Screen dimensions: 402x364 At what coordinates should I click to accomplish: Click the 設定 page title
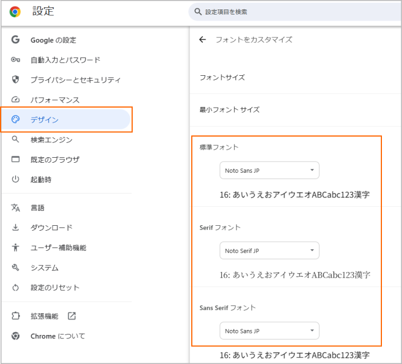click(43, 11)
